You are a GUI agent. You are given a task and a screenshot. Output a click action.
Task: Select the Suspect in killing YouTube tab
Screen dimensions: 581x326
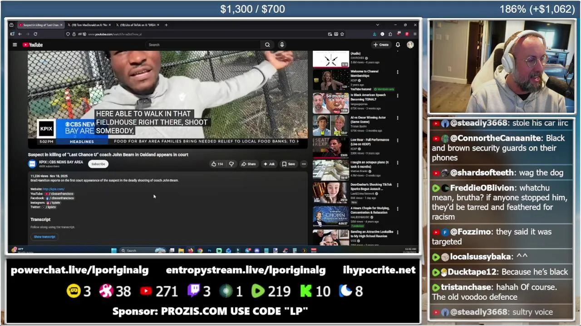click(41, 25)
